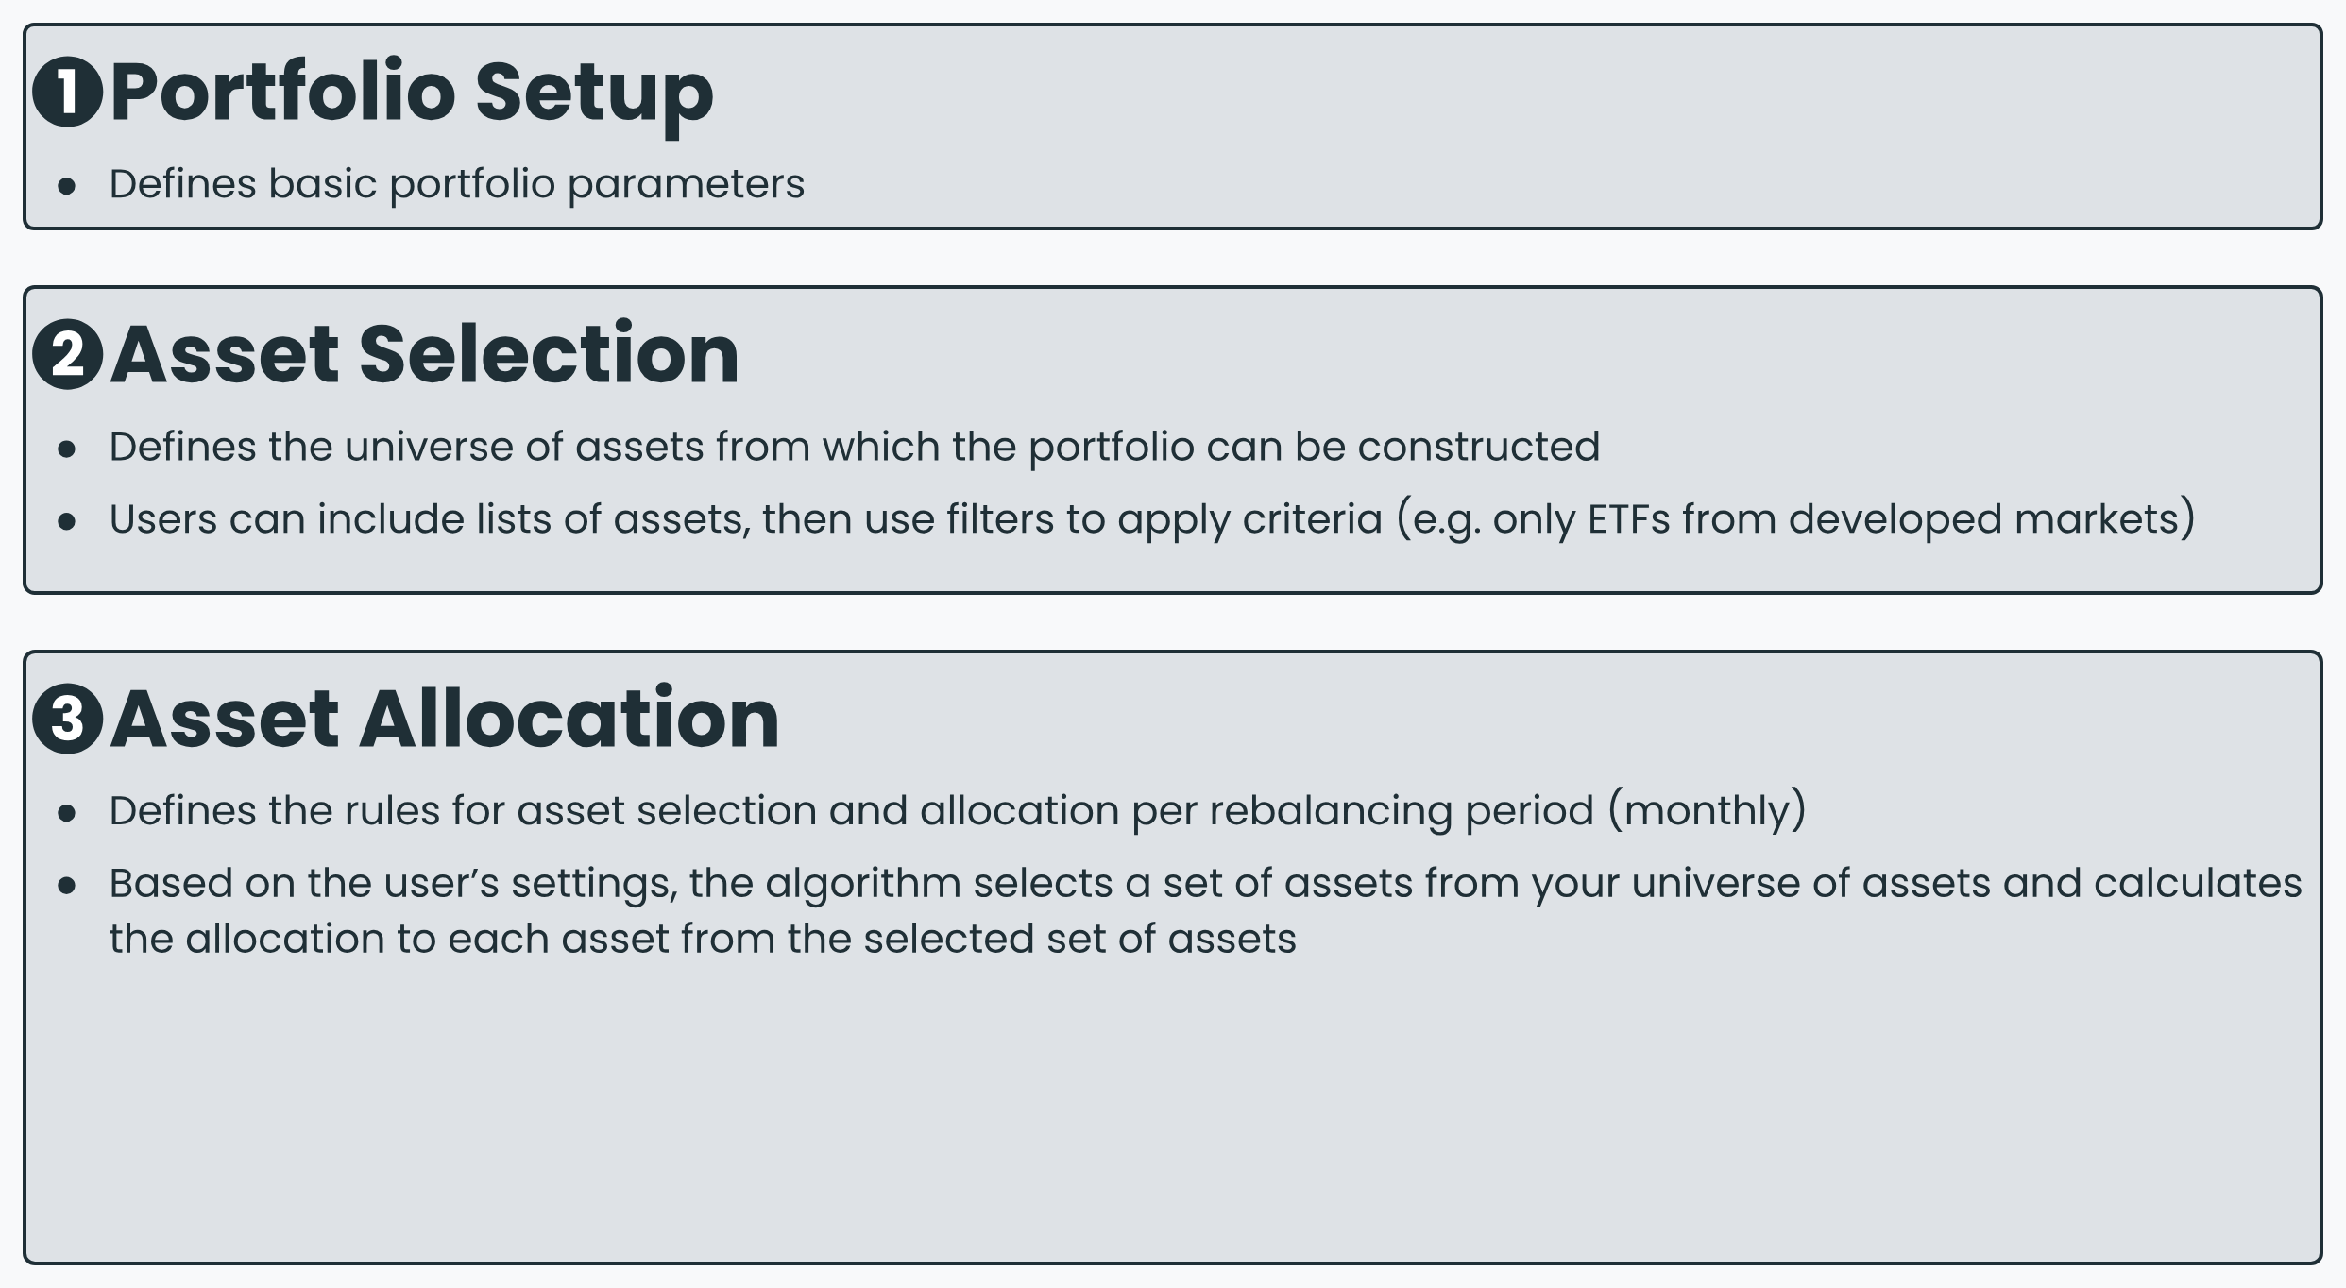Viewport: 2346px width, 1288px height.
Task: Click the 'Users can include lists of assets' line
Action: (1152, 519)
